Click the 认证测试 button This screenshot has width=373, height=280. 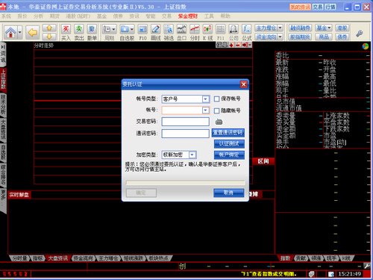point(229,143)
